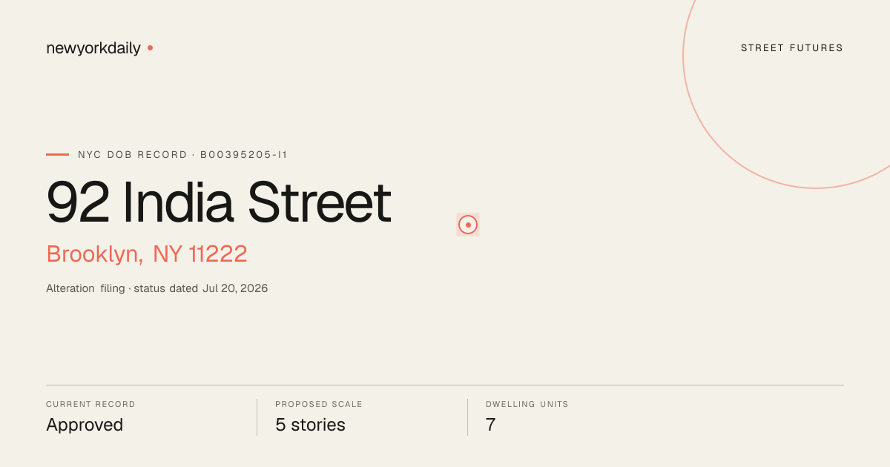Select the 5 stories value
This screenshot has height=467, width=890.
click(x=310, y=425)
